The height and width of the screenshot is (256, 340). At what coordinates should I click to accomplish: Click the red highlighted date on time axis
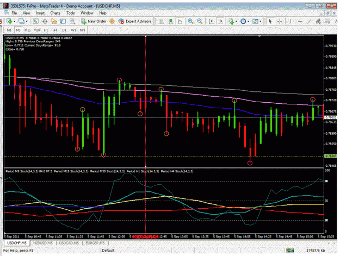coord(145,236)
